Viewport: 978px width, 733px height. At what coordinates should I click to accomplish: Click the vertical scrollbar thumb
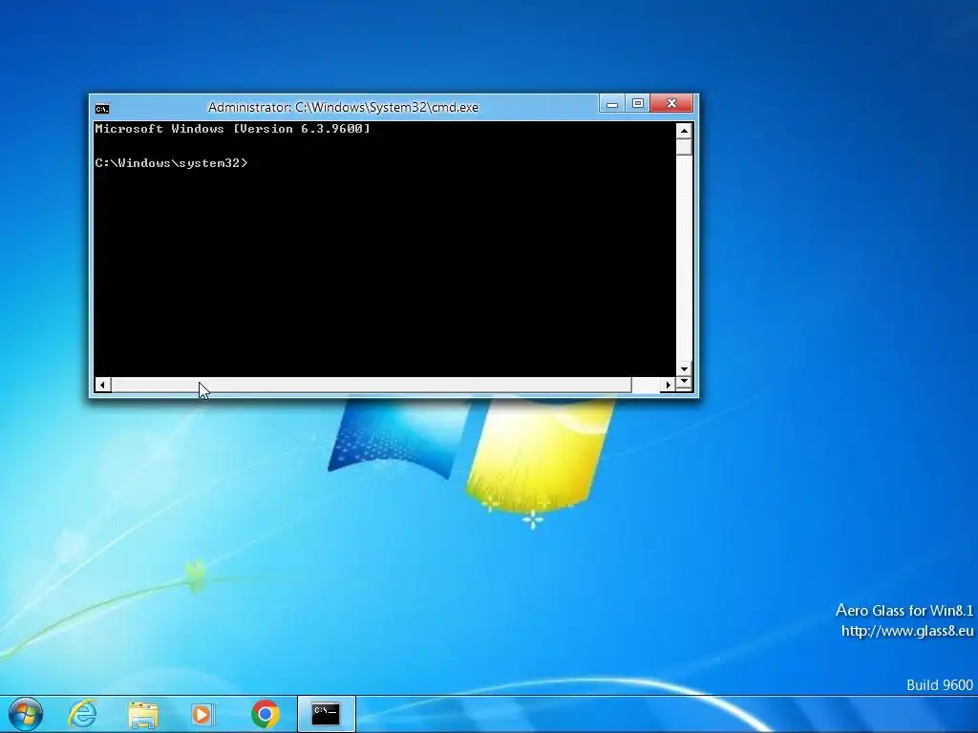(x=684, y=147)
